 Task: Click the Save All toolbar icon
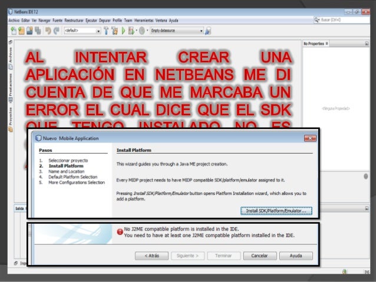point(38,31)
